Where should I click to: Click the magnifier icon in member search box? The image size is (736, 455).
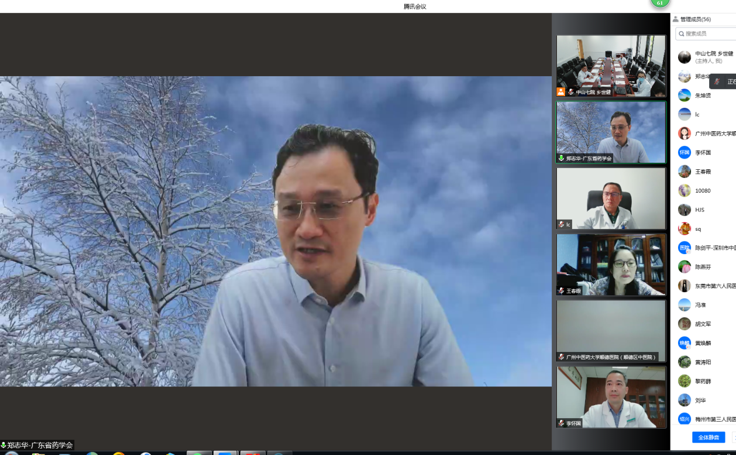682,34
